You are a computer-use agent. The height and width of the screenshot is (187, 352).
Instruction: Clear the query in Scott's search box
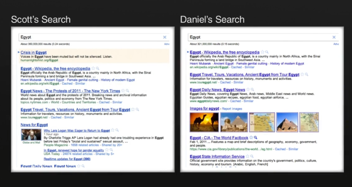165,37
